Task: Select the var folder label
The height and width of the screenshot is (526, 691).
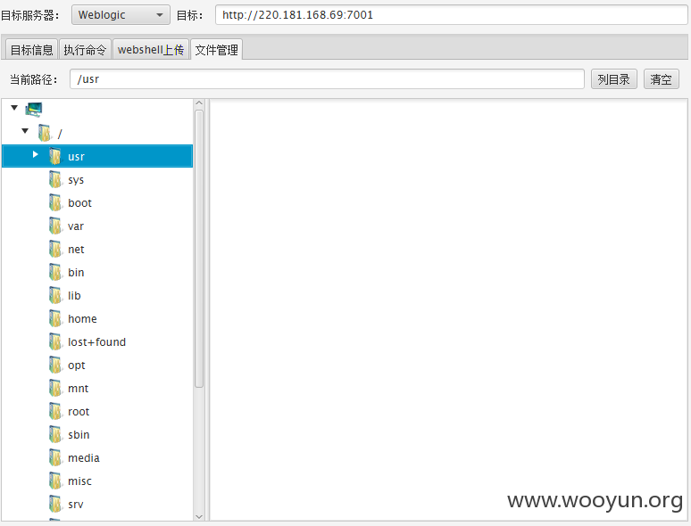Action: 76,226
